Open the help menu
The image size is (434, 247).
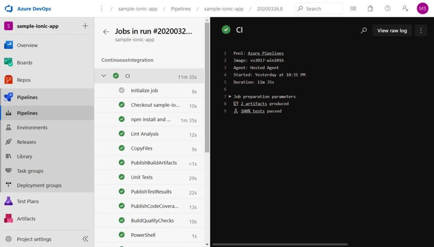pos(387,8)
